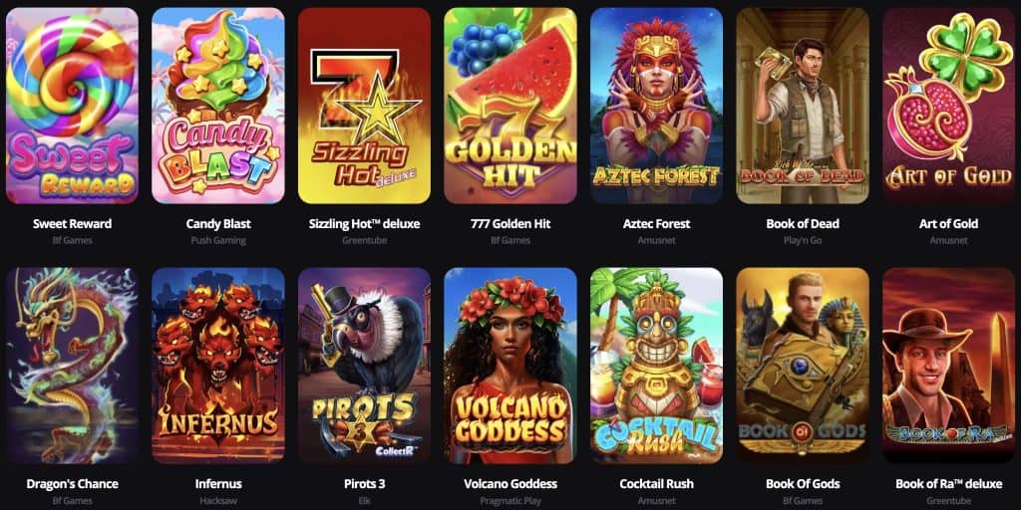The height and width of the screenshot is (510, 1021).
Task: Click the Aztec Forest game artwork
Action: click(656, 106)
